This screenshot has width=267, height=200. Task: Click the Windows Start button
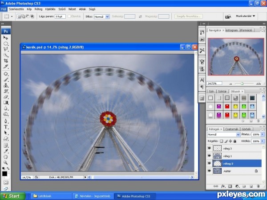click(13, 196)
